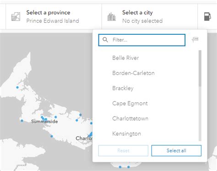The image size is (217, 171).
Task: Click the city buildings icon
Action: pos(112,16)
